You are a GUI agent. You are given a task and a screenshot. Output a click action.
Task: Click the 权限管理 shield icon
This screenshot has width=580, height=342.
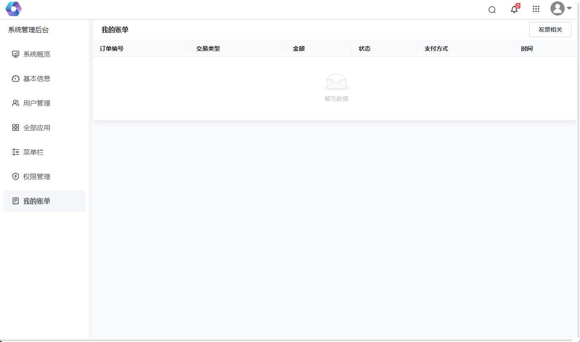coord(16,176)
